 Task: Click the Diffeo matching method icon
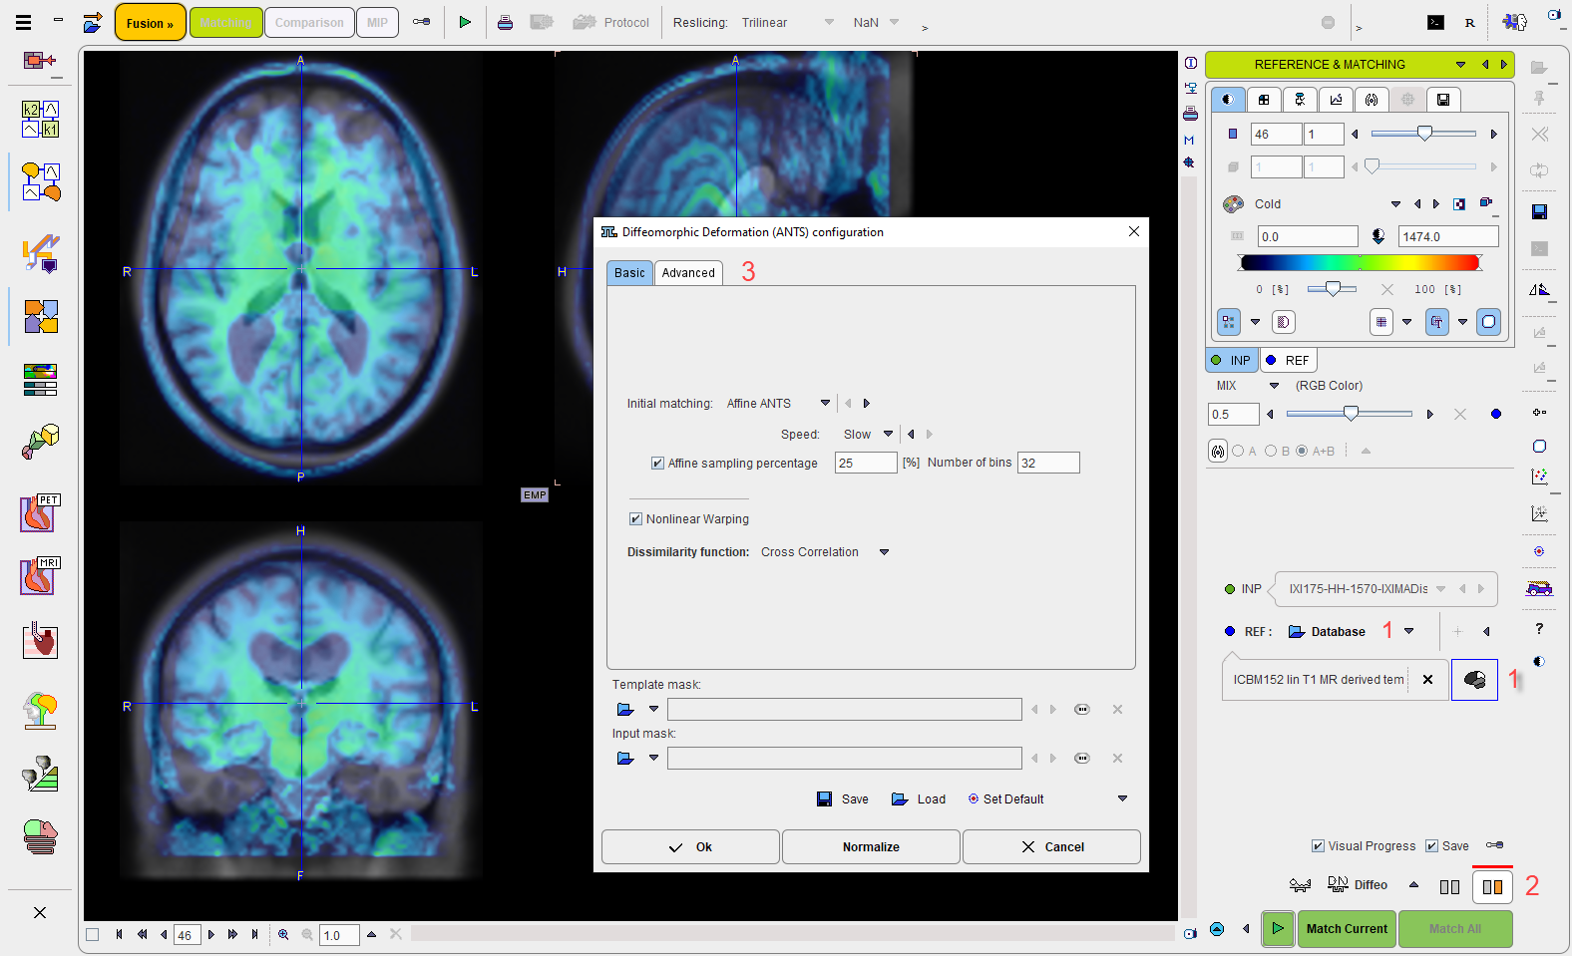tap(1358, 884)
